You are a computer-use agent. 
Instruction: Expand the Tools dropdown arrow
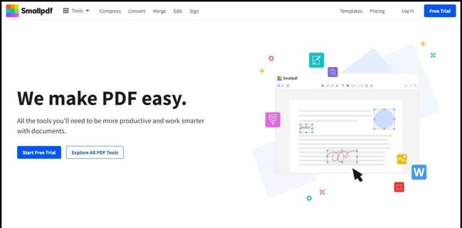point(87,11)
